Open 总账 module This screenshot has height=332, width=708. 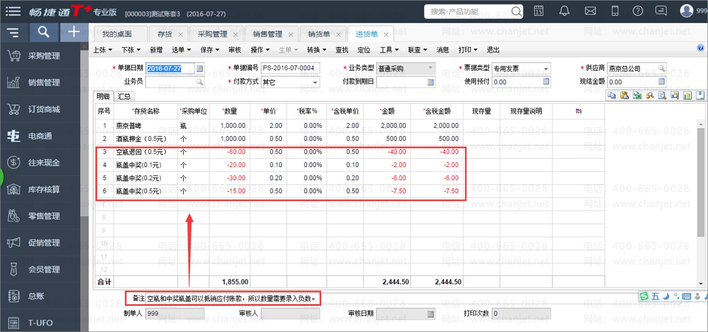(x=40, y=296)
